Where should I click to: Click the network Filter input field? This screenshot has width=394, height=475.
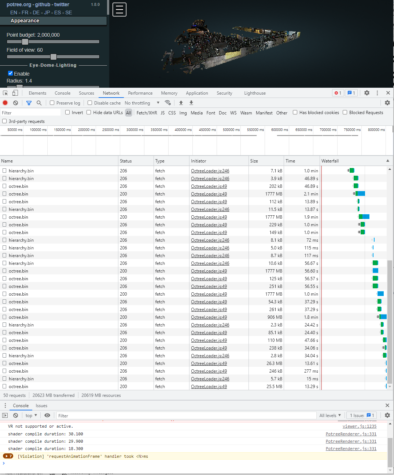click(29, 112)
